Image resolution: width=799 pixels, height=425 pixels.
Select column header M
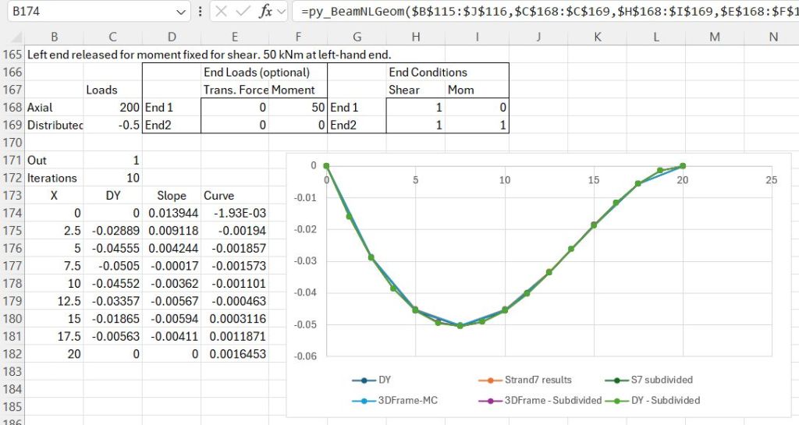pos(715,37)
